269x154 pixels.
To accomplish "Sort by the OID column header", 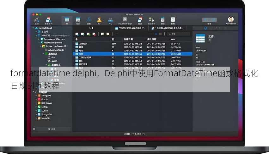I will (x=173, y=39).
